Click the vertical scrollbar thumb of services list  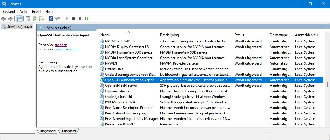(327, 84)
